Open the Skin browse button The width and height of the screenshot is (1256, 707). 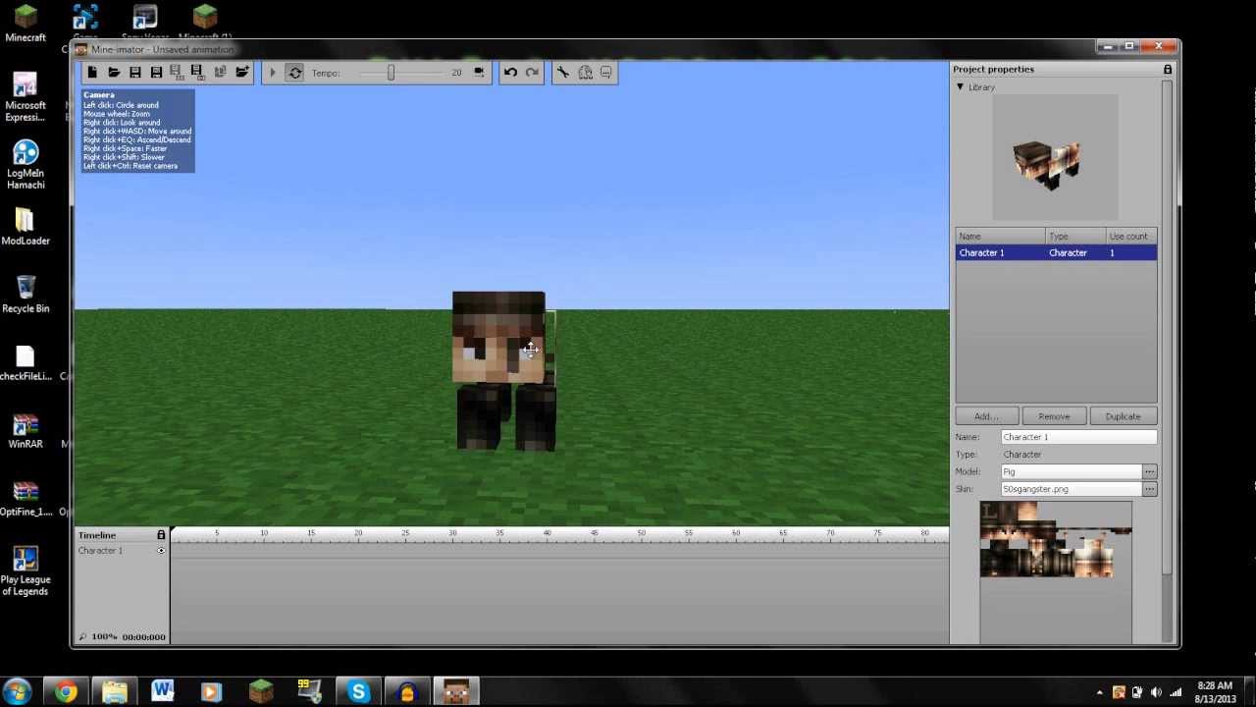click(x=1150, y=489)
